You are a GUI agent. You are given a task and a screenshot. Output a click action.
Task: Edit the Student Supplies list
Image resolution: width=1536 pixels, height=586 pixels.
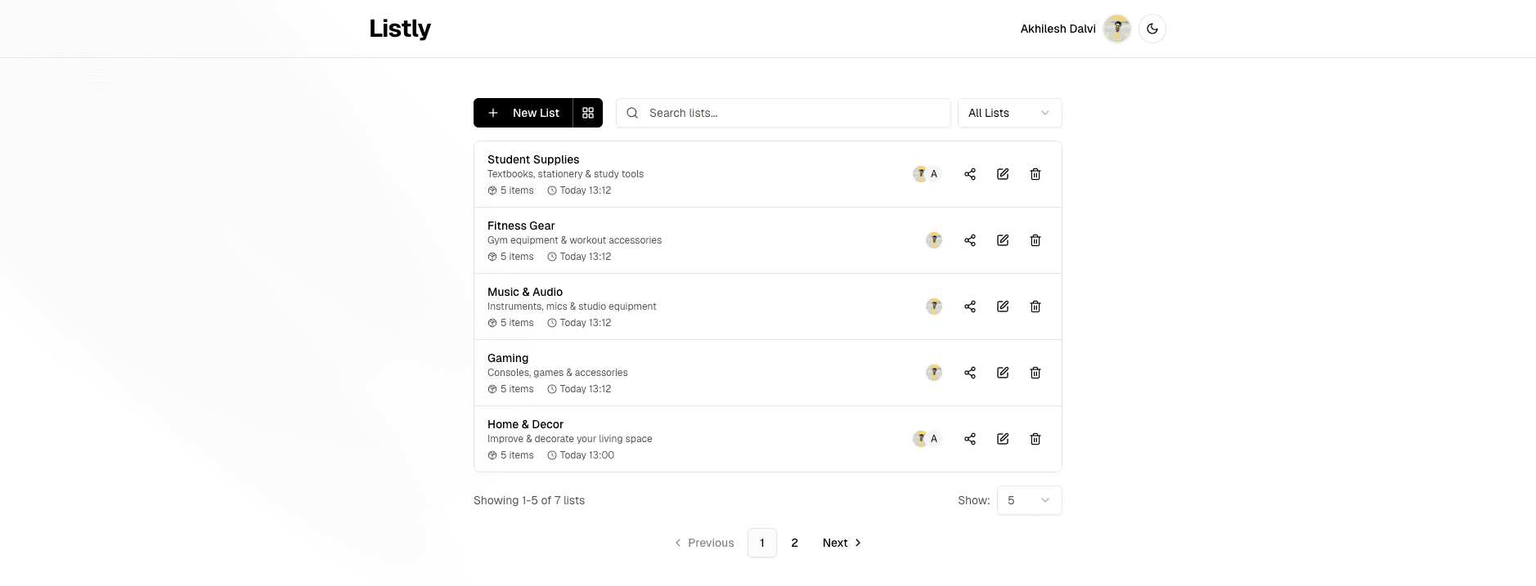tap(1002, 174)
